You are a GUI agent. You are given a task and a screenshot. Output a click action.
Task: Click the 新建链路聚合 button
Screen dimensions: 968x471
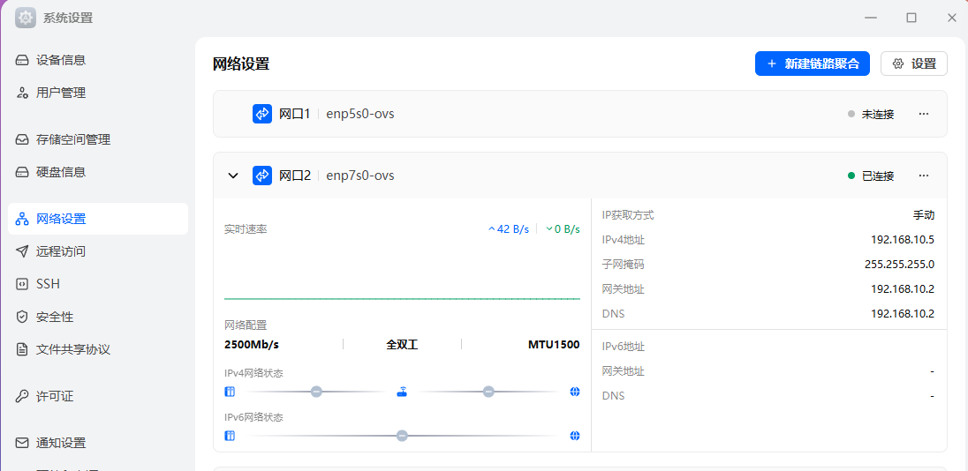(813, 64)
